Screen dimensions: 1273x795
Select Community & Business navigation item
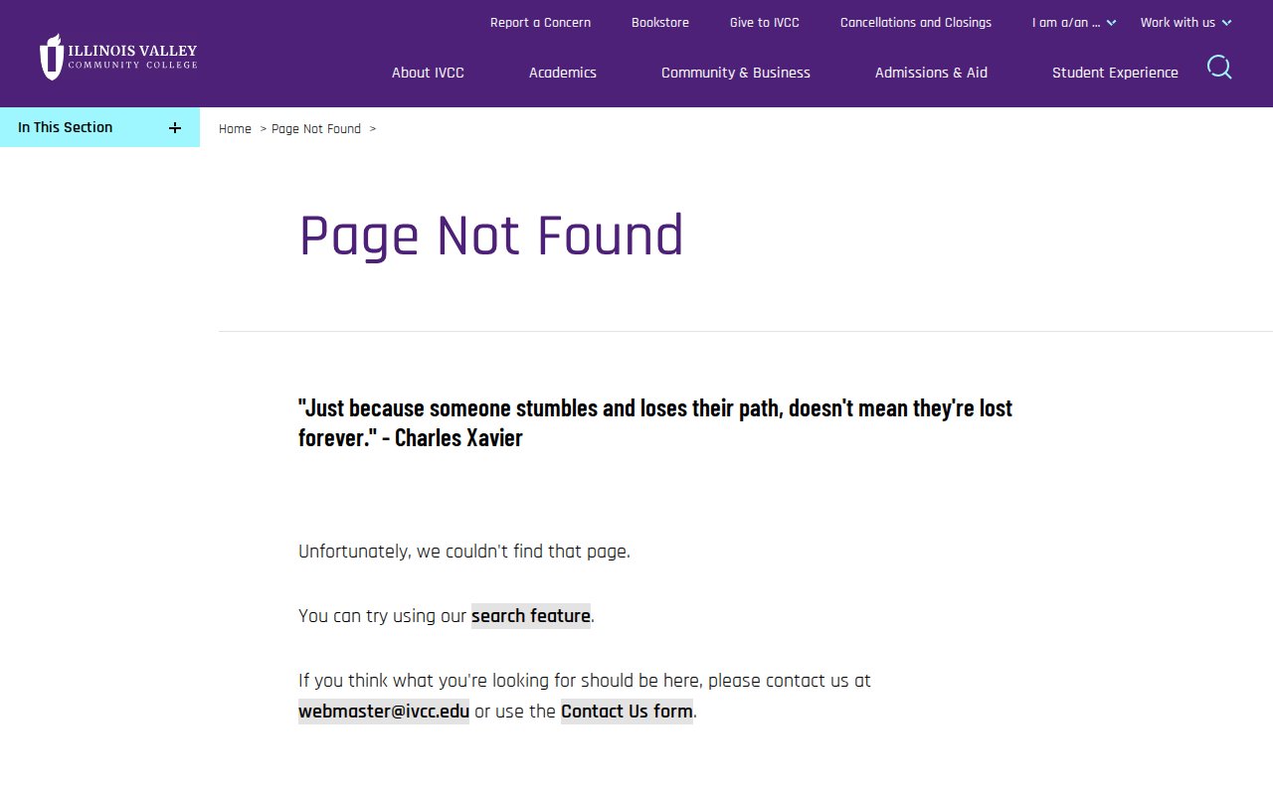click(736, 73)
